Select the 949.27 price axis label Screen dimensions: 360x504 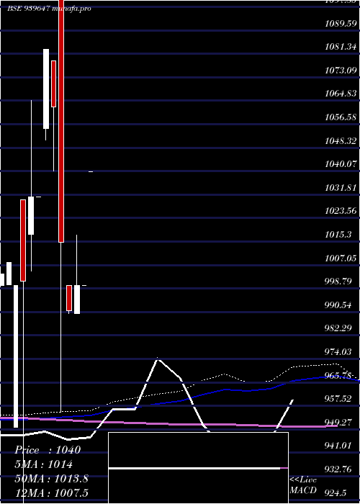pyautogui.click(x=338, y=422)
